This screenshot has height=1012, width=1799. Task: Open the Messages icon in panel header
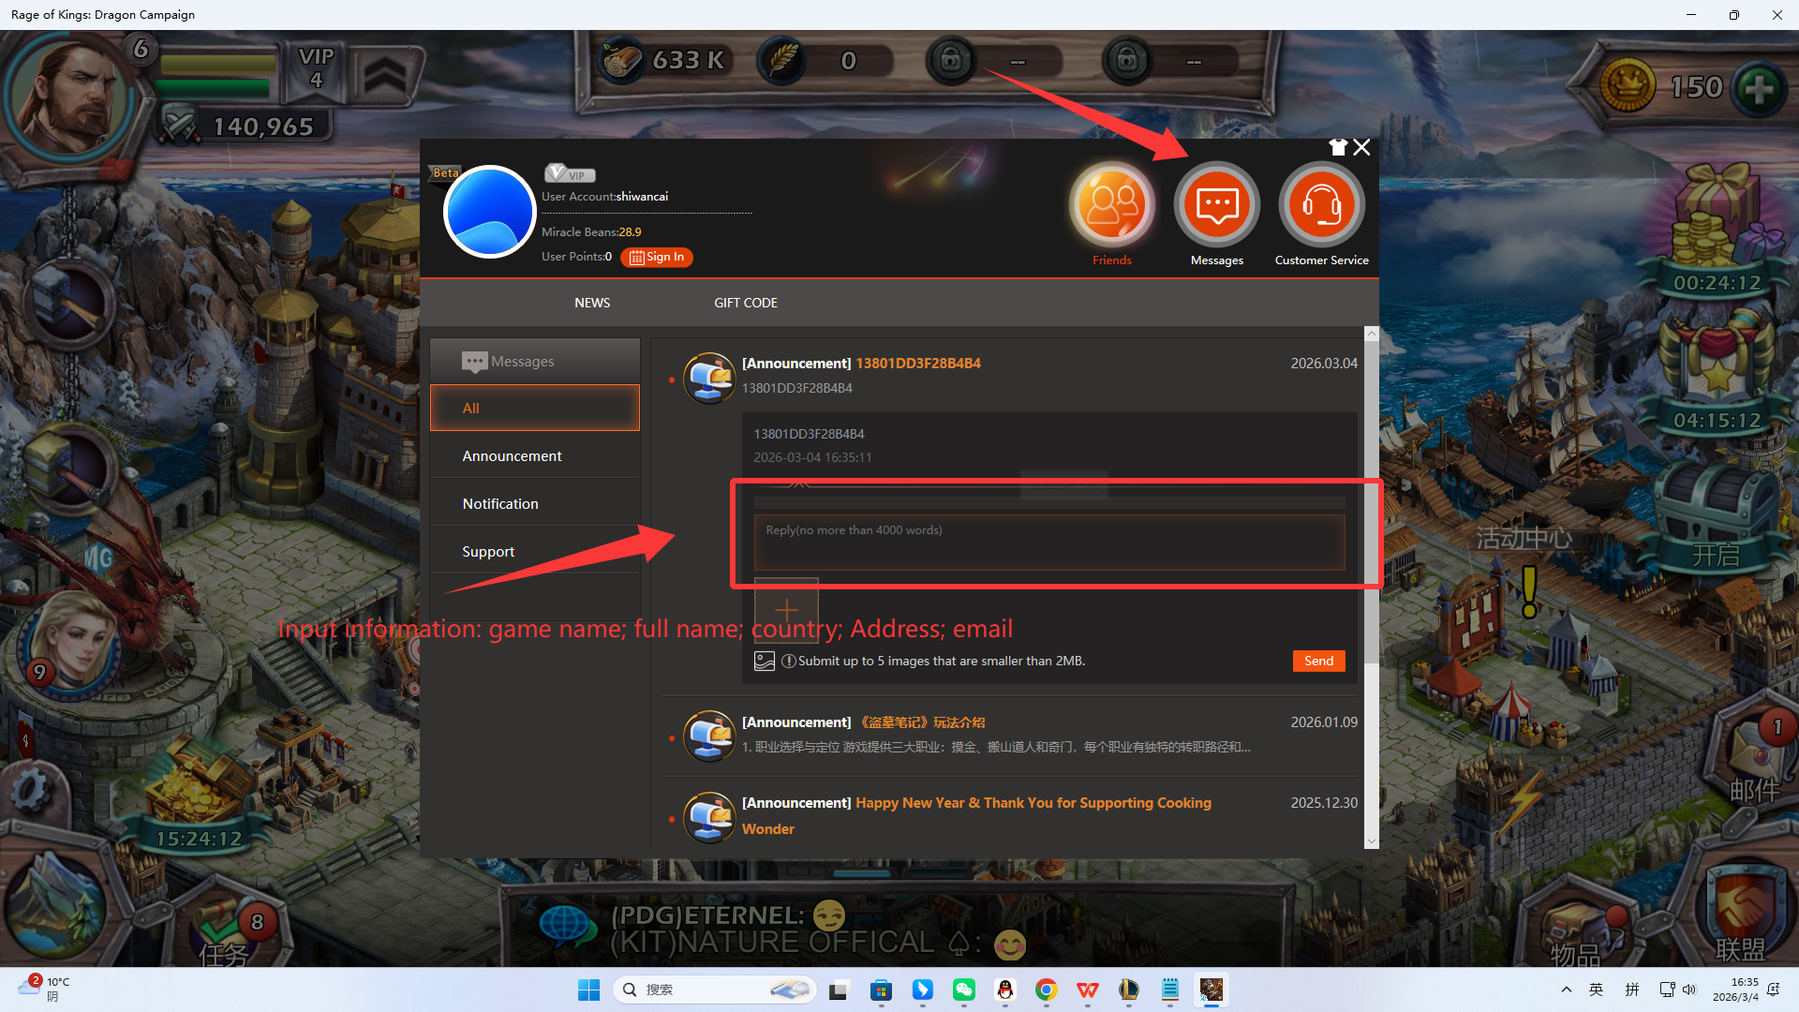(1217, 204)
